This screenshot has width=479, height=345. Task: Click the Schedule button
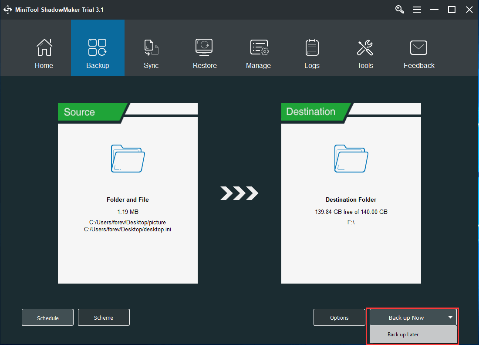pyautogui.click(x=48, y=318)
